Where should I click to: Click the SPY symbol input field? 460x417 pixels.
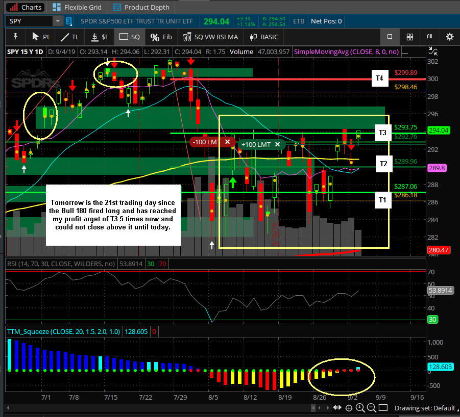point(29,21)
